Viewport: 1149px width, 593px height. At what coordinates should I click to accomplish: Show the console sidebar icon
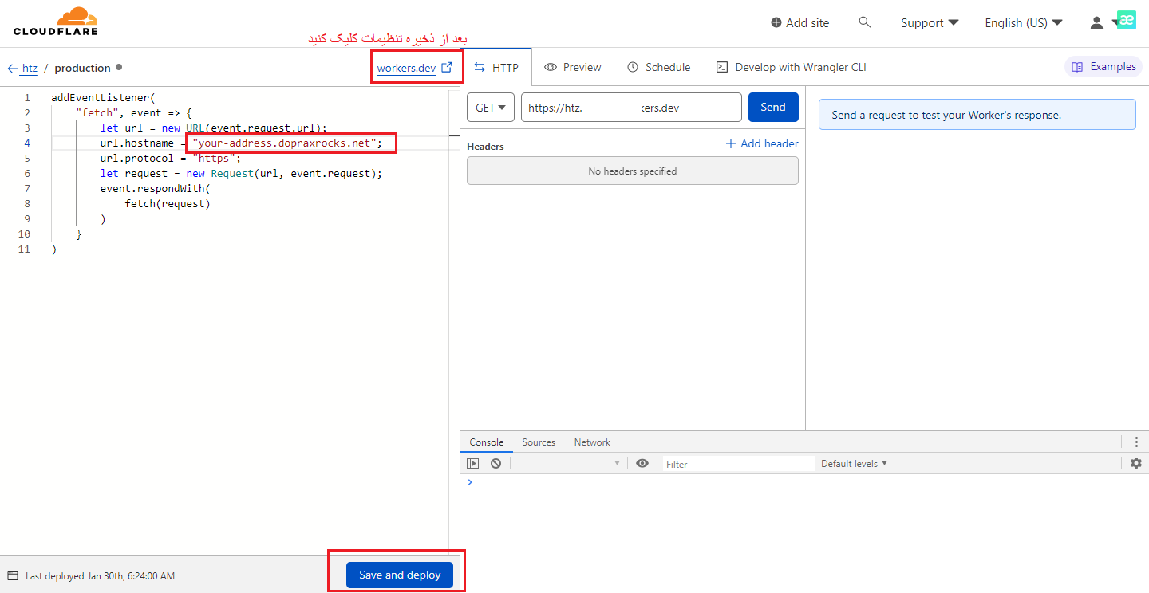click(473, 463)
